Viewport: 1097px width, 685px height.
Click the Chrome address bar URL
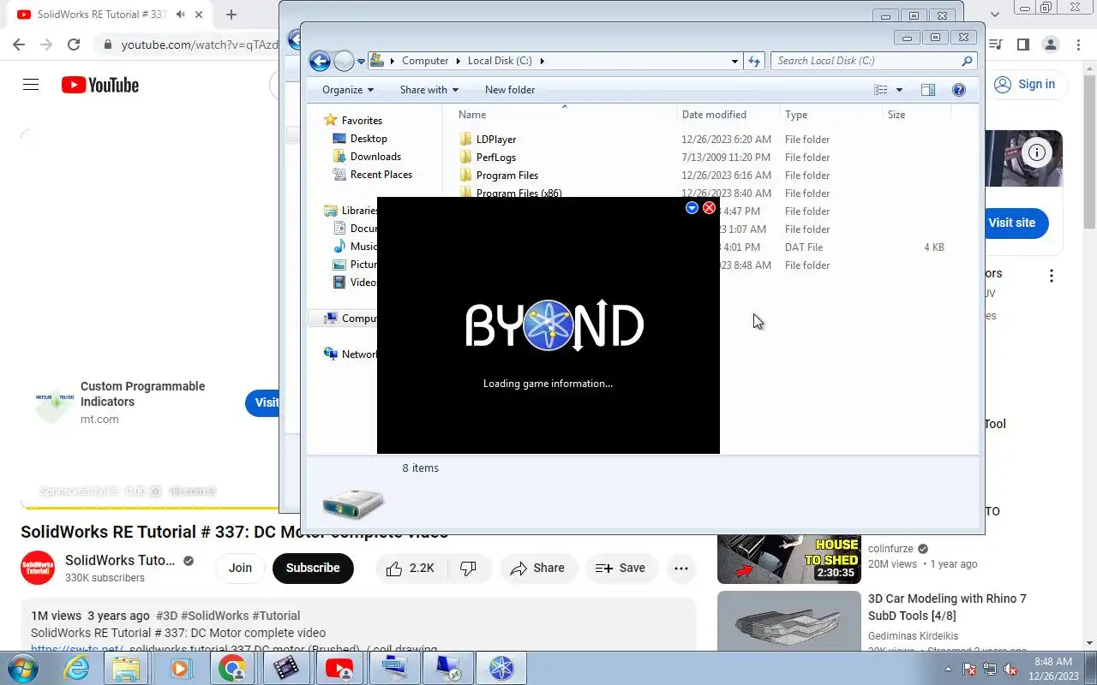pyautogui.click(x=200, y=45)
